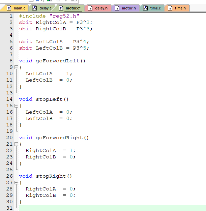Click line number 1 in the margin
Image resolution: width=206 pixels, height=211 pixels.
coord(11,16)
